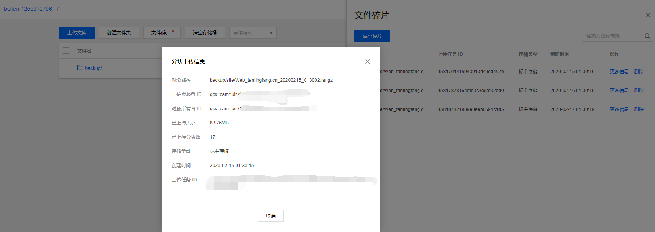
Task: Open 更多信息 for the 2020-02-15 fragment
Action: [619, 72]
